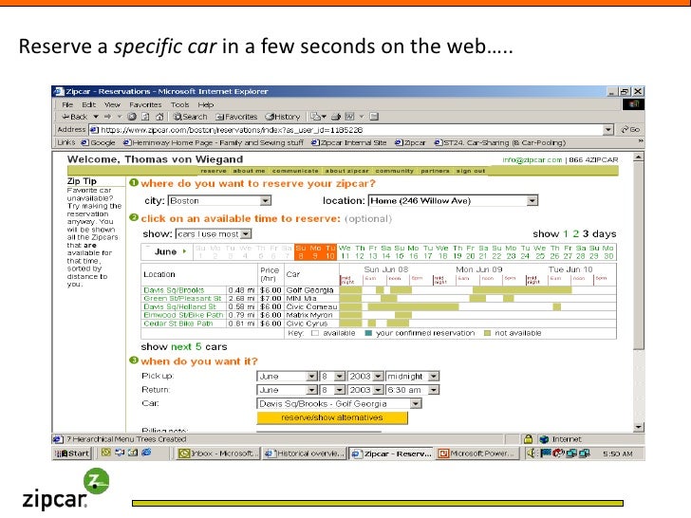Click the Refresh icon in IE toolbar

pos(145,117)
